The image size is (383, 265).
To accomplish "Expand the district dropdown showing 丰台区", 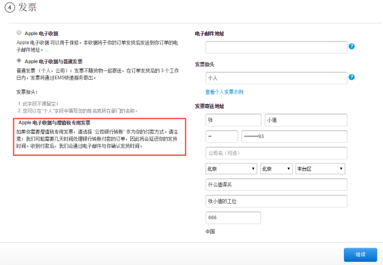I will pos(320,169).
